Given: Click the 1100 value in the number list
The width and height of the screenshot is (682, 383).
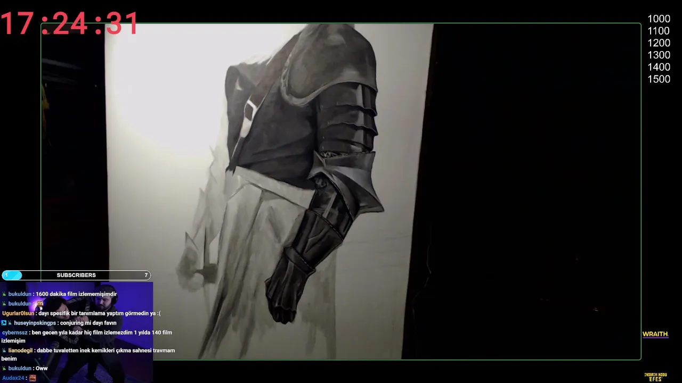Looking at the screenshot, I should coord(659,31).
